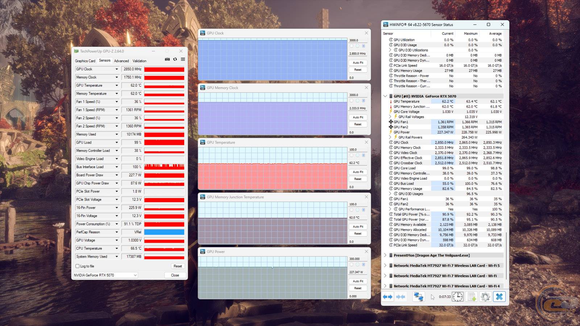Click the HWiNFO title bar app icon
580x326 pixels.
click(x=386, y=25)
